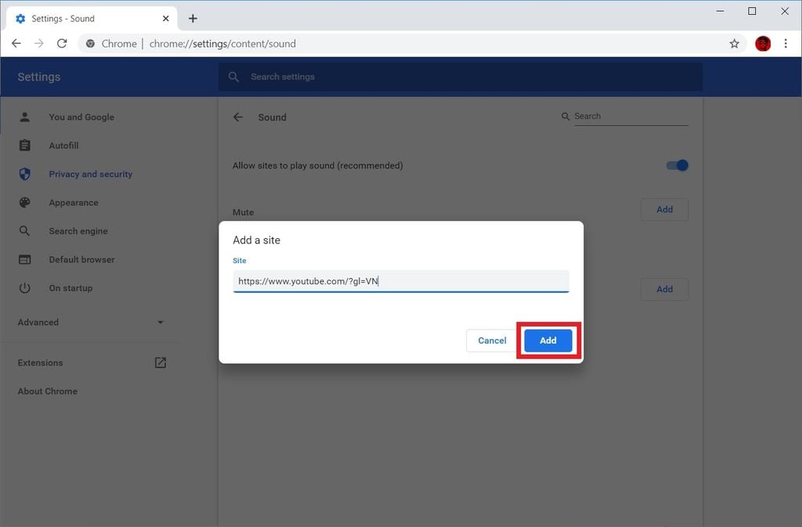This screenshot has height=527, width=802.
Task: Click the Search settings magnifier icon
Action: [x=233, y=77]
